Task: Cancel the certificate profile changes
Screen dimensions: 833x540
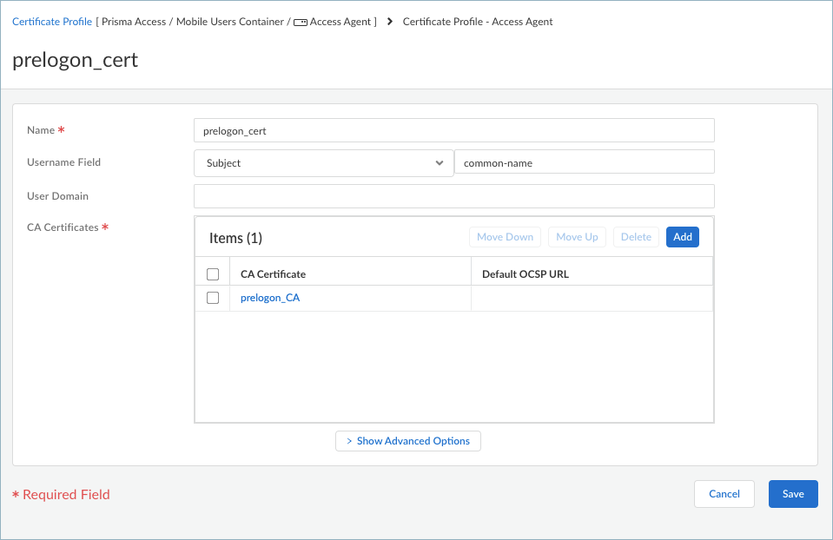Action: pyautogui.click(x=724, y=494)
